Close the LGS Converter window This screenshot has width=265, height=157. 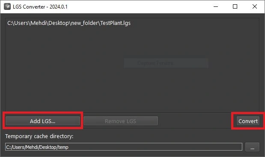coord(255,6)
